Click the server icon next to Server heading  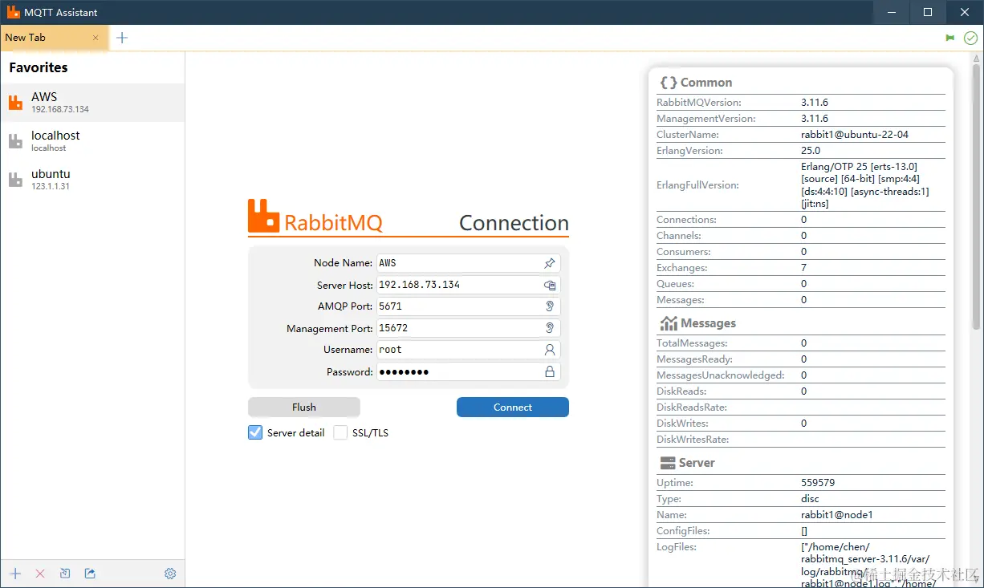(668, 463)
